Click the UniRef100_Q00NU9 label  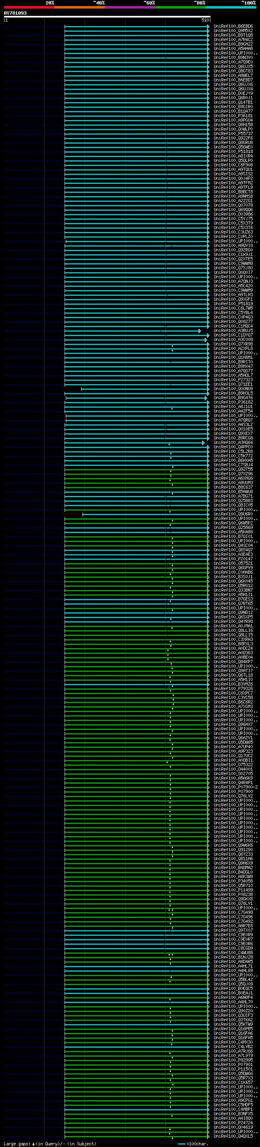[233, 389]
